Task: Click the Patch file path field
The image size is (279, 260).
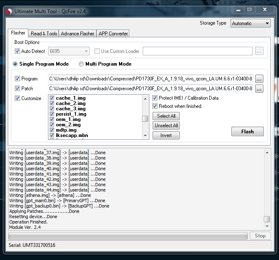Action: pos(151,89)
